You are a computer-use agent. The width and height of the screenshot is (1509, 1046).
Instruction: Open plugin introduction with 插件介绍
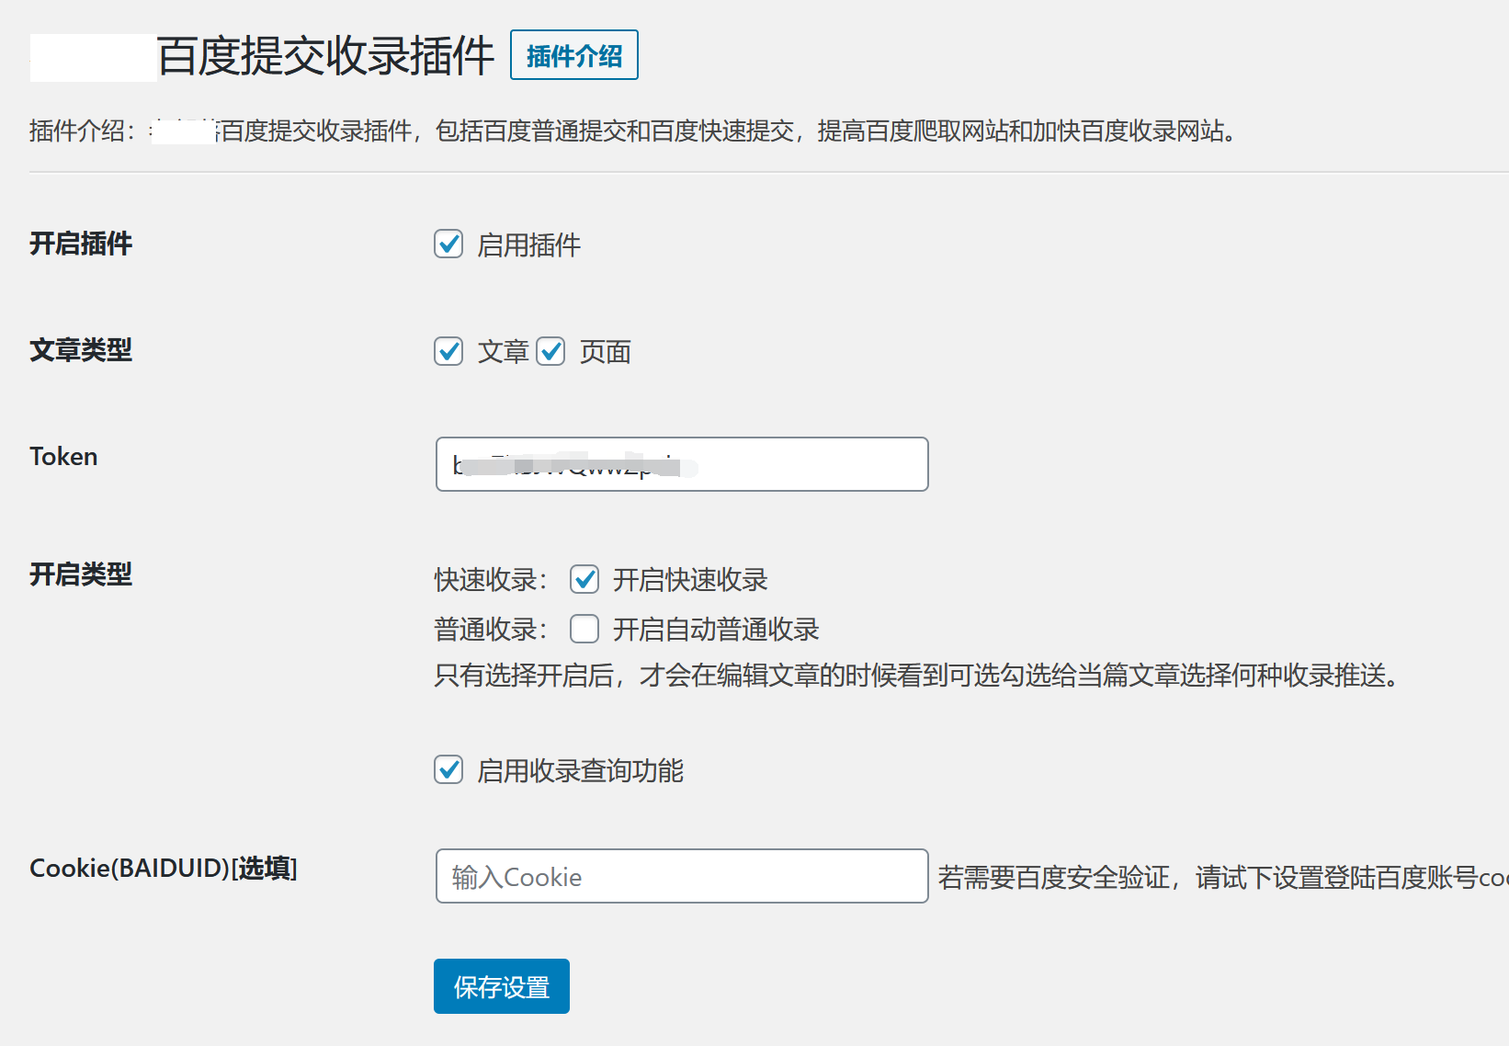[573, 55]
